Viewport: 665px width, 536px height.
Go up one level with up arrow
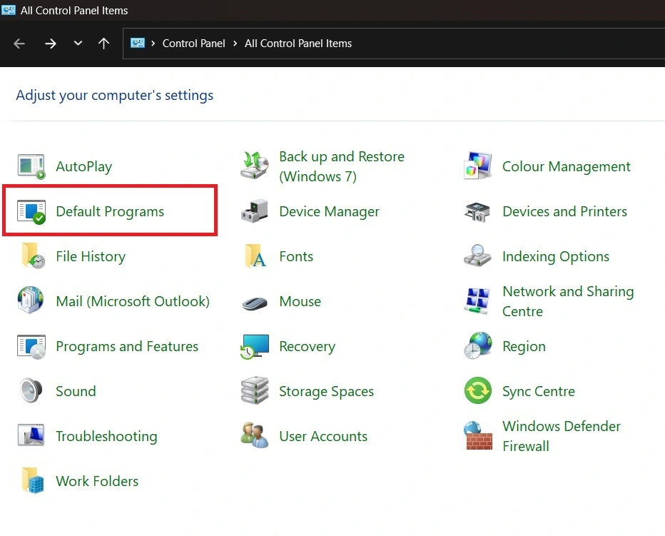pyautogui.click(x=104, y=44)
